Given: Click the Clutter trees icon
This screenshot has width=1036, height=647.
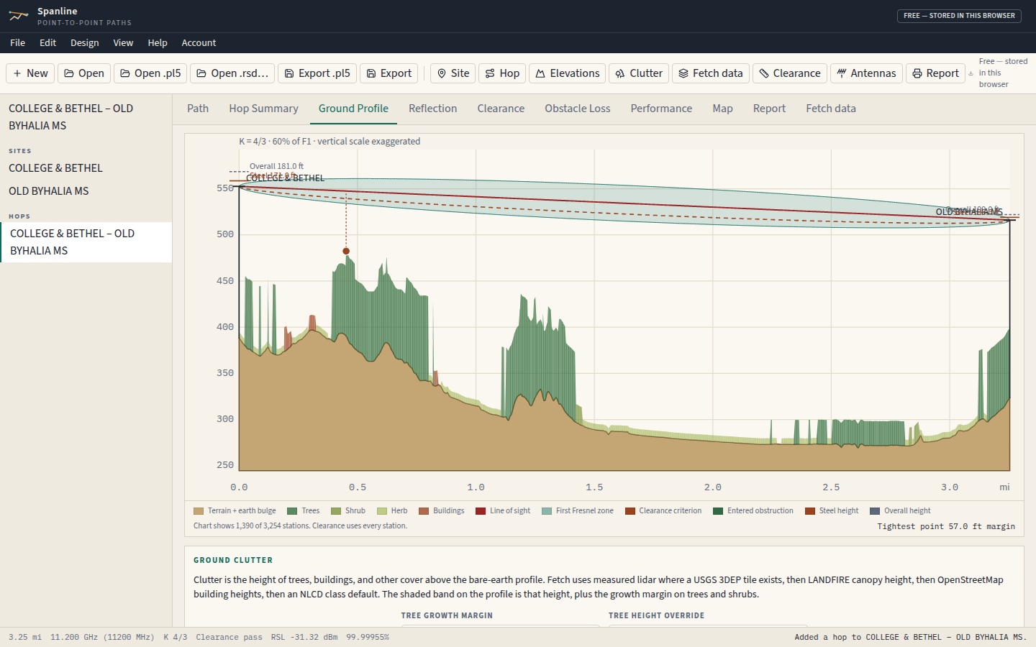Looking at the screenshot, I should point(620,73).
